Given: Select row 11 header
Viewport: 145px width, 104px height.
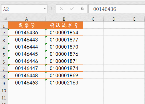Looking at the screenshot, I should [4, 97].
